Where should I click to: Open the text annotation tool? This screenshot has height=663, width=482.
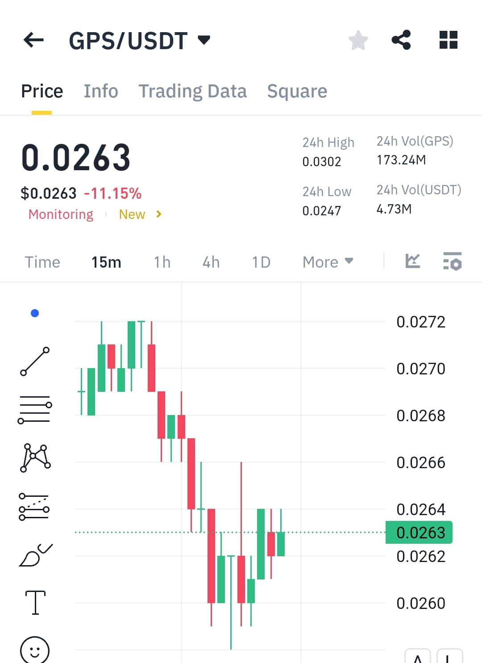point(35,602)
